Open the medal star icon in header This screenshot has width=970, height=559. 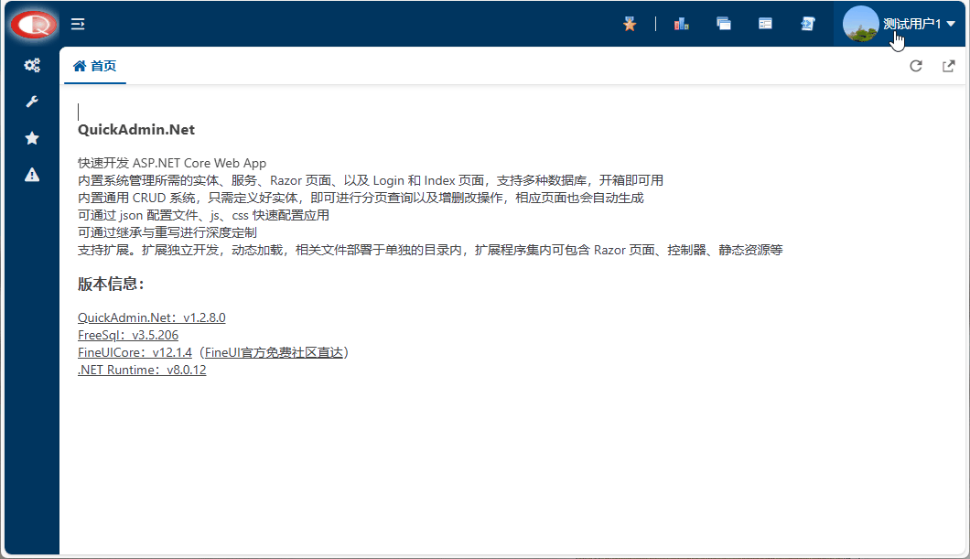click(630, 24)
